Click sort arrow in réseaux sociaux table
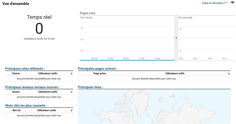Viewport: 236px width, 124px height. pos(71,92)
